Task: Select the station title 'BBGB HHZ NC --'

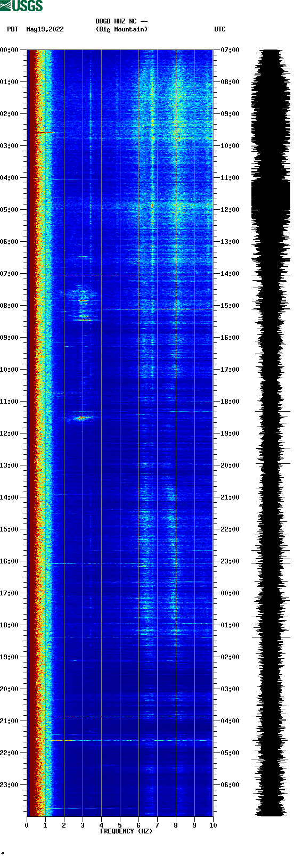Action: click(121, 22)
